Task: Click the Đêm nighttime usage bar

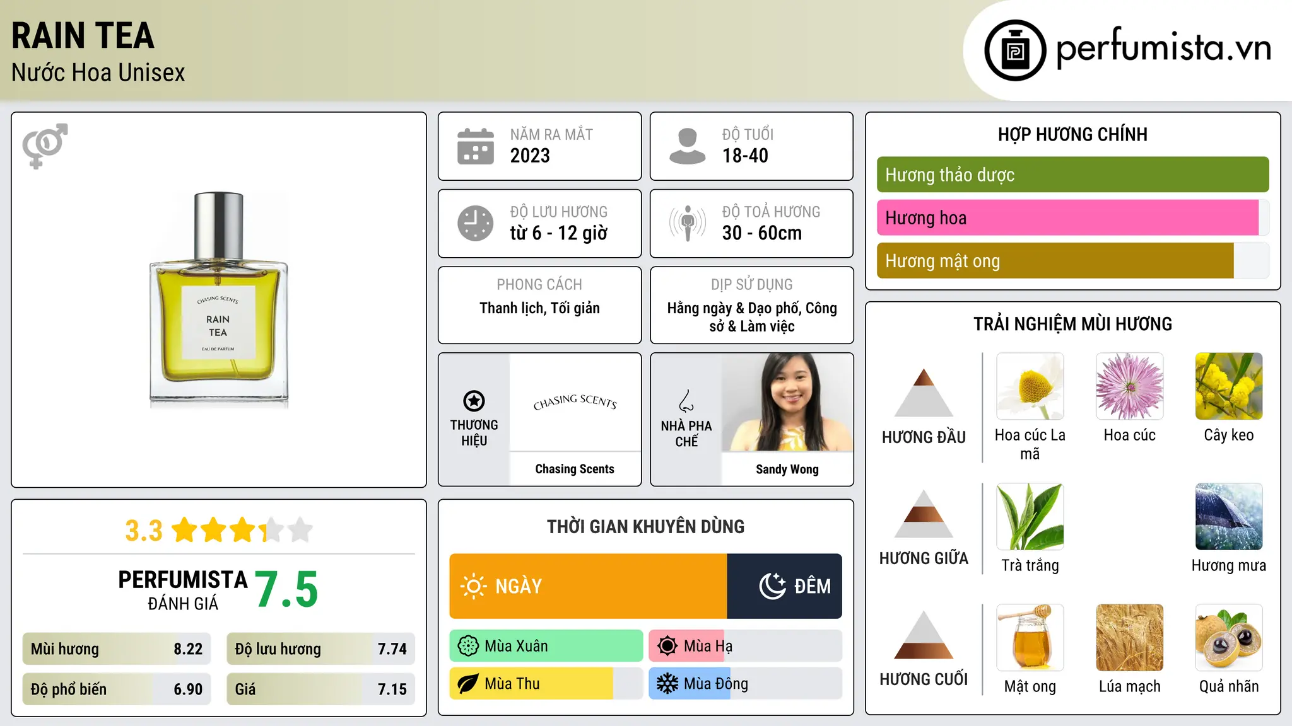Action: point(784,586)
